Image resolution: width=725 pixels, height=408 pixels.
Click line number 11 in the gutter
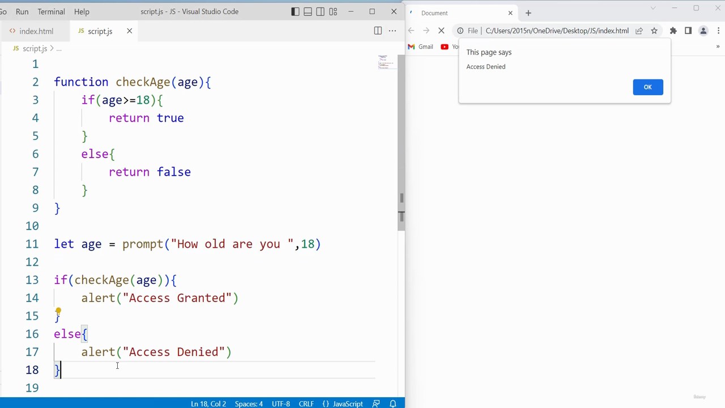32,244
